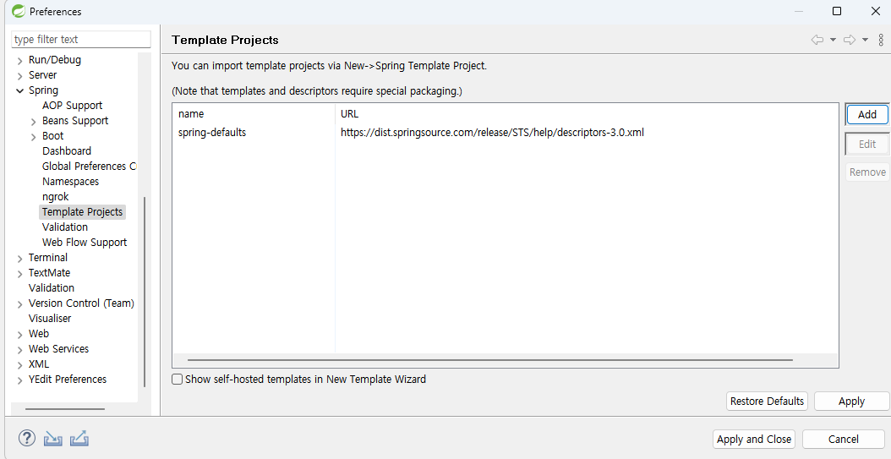Click the Spring leaf Preferences icon
This screenshot has height=459, width=891.
tap(19, 11)
